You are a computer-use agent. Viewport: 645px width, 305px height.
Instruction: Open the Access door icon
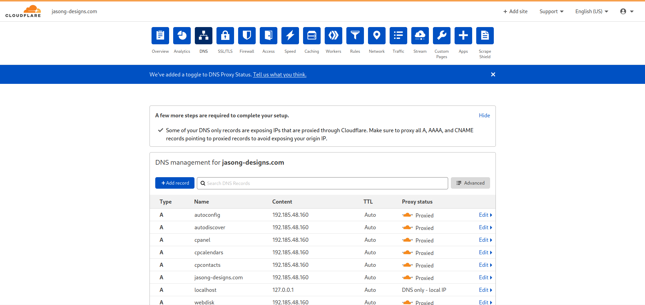pyautogui.click(x=269, y=36)
